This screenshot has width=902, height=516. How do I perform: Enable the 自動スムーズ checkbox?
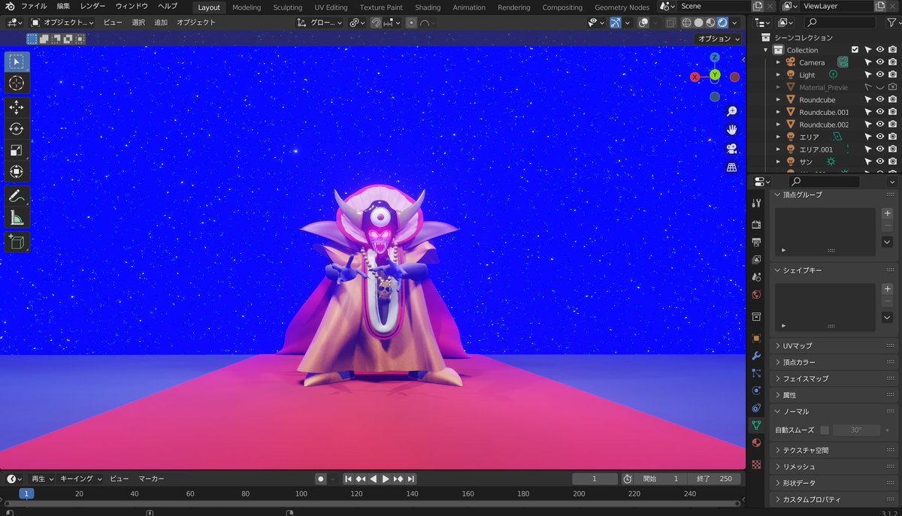825,430
